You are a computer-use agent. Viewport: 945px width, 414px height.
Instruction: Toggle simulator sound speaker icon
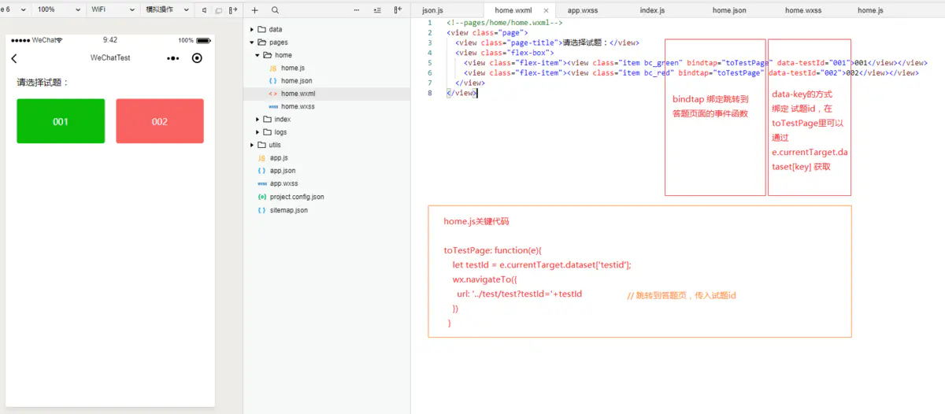[204, 10]
